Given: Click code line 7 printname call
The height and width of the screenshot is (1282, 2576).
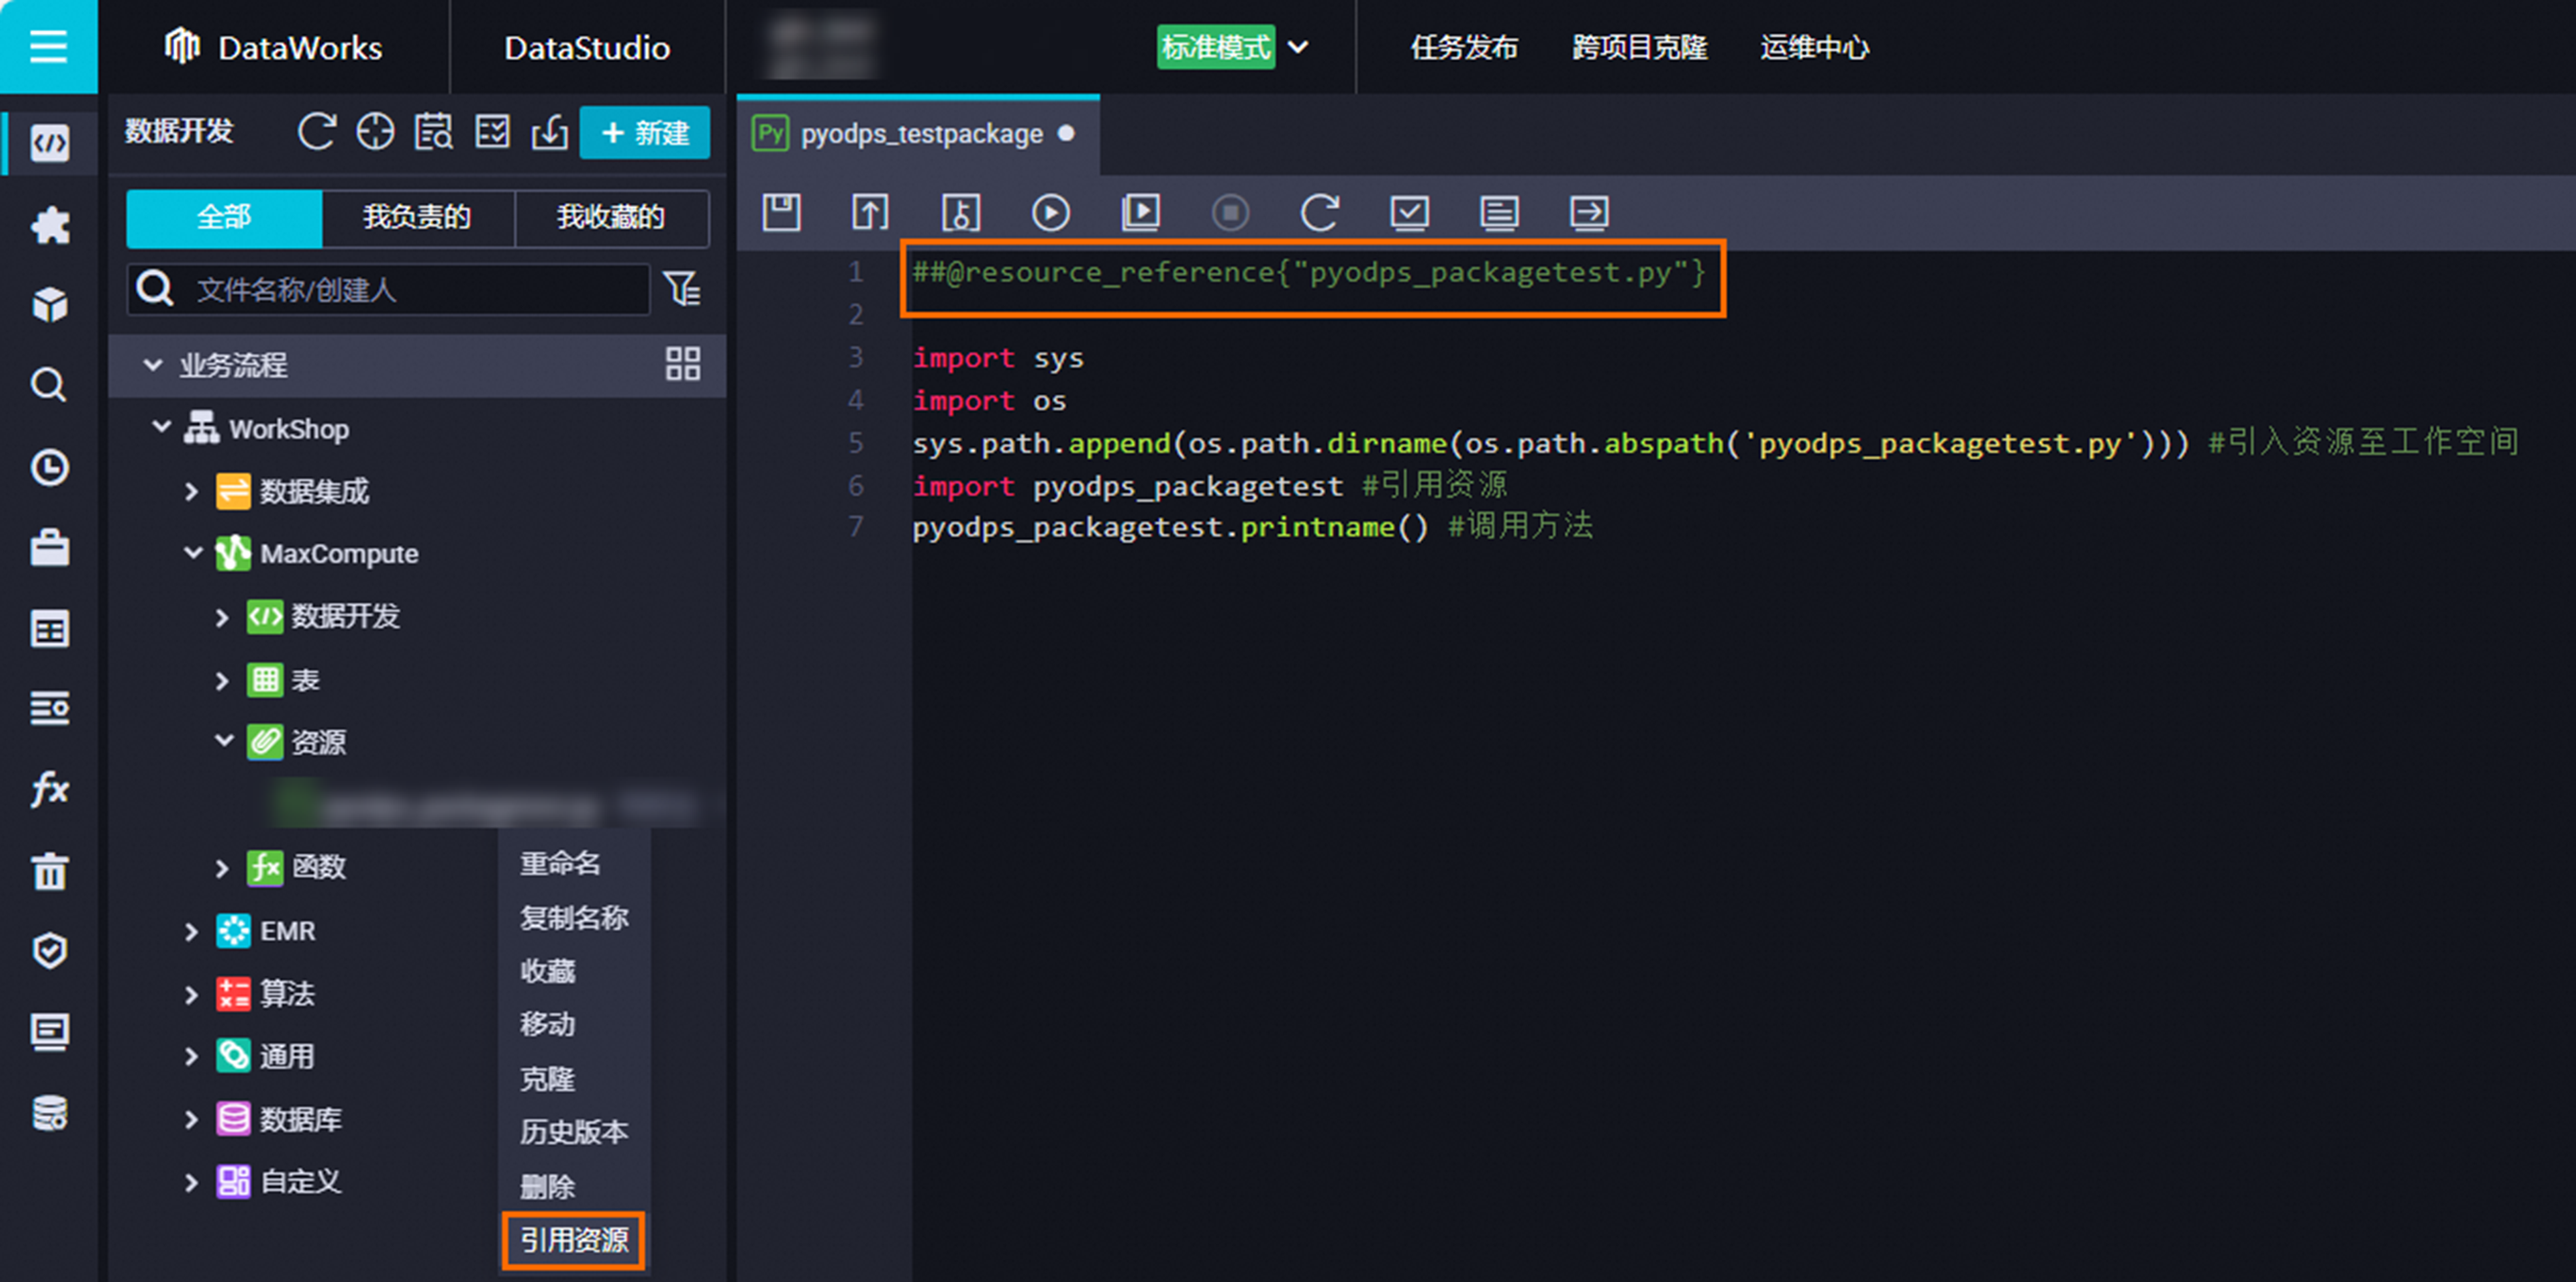Looking at the screenshot, I should (x=1170, y=527).
